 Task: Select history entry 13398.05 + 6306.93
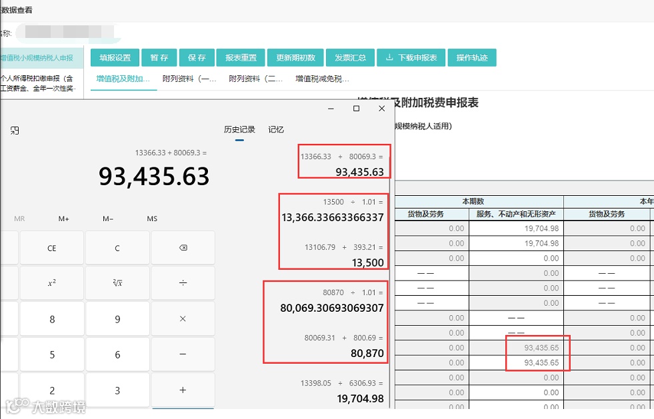pyautogui.click(x=342, y=391)
